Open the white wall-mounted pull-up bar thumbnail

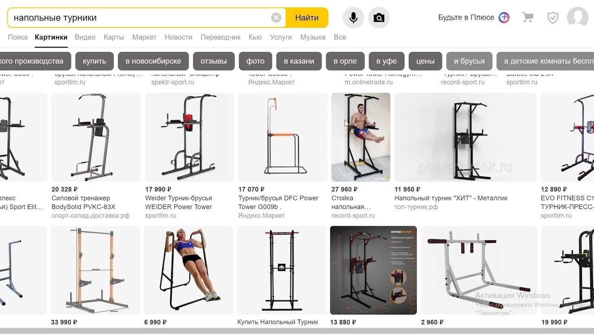coord(479,270)
